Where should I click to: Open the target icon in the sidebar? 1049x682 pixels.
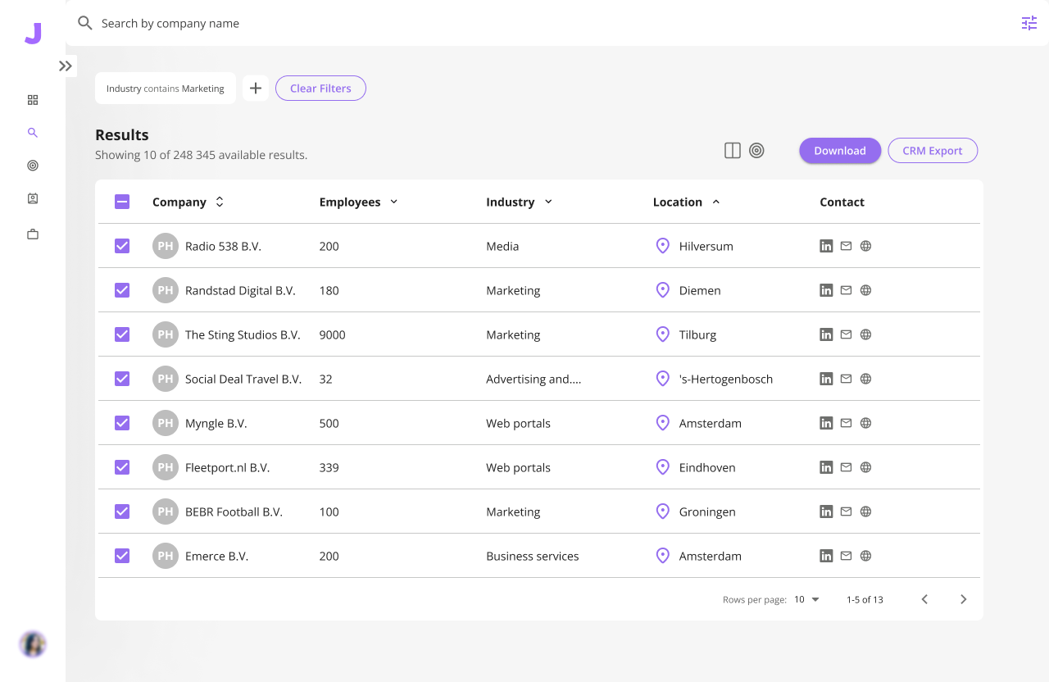[x=33, y=165]
